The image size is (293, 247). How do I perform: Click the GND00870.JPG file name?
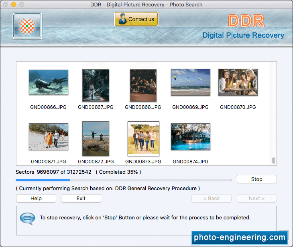click(238, 107)
